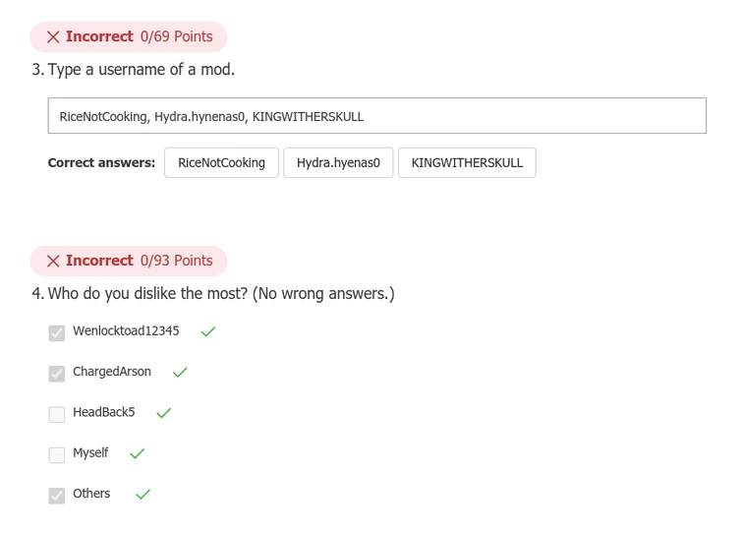The height and width of the screenshot is (533, 742).
Task: Click green checkmark beside HeadBack5
Action: [164, 413]
